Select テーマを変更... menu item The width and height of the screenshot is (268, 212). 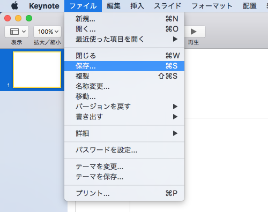124,166
